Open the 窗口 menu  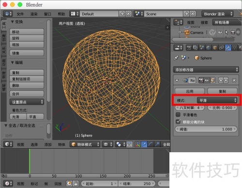pyautogui.click(x=47, y=14)
